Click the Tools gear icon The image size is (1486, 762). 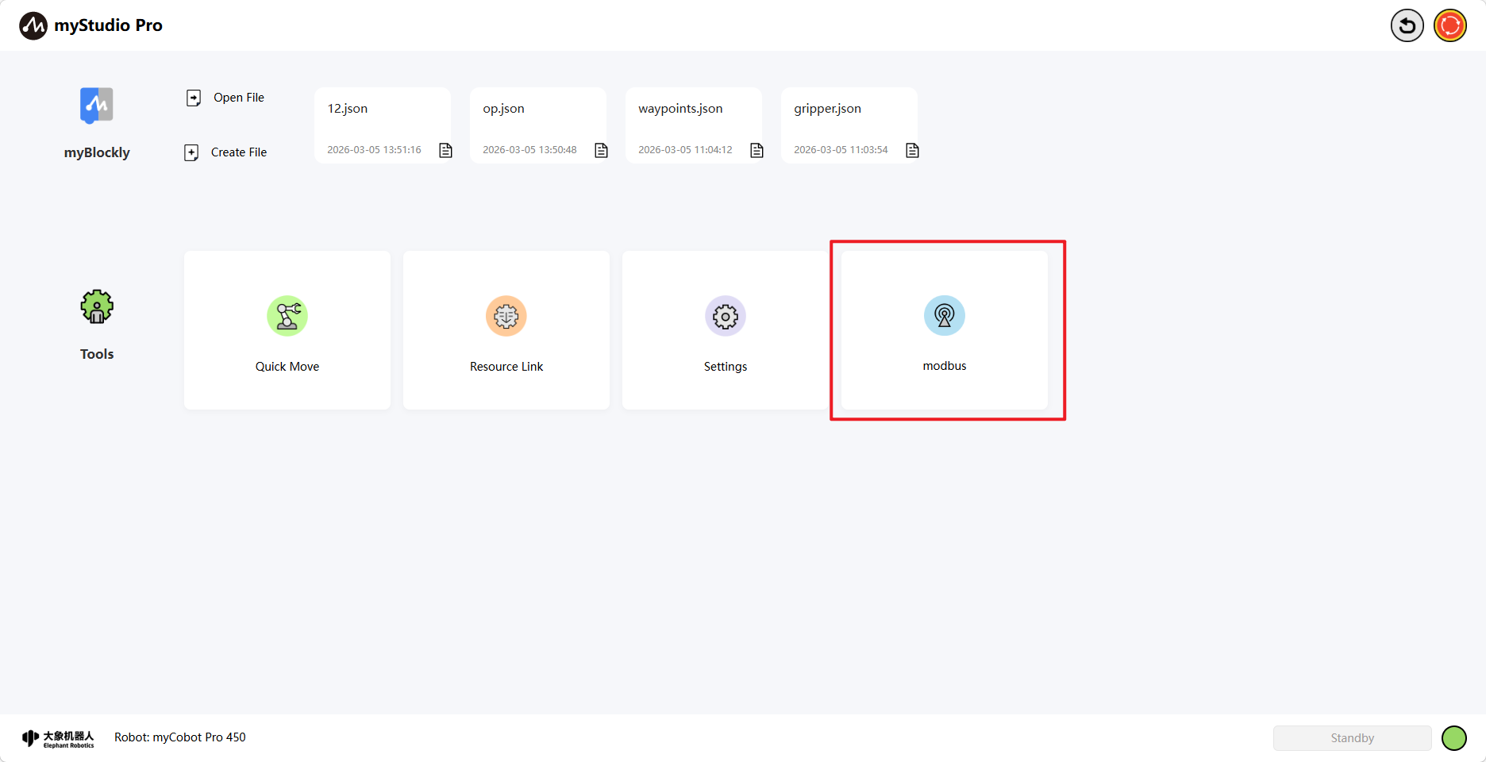tap(97, 306)
